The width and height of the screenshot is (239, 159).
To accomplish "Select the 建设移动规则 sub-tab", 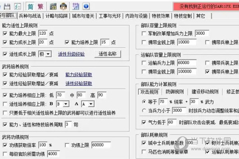I will 205,92.
